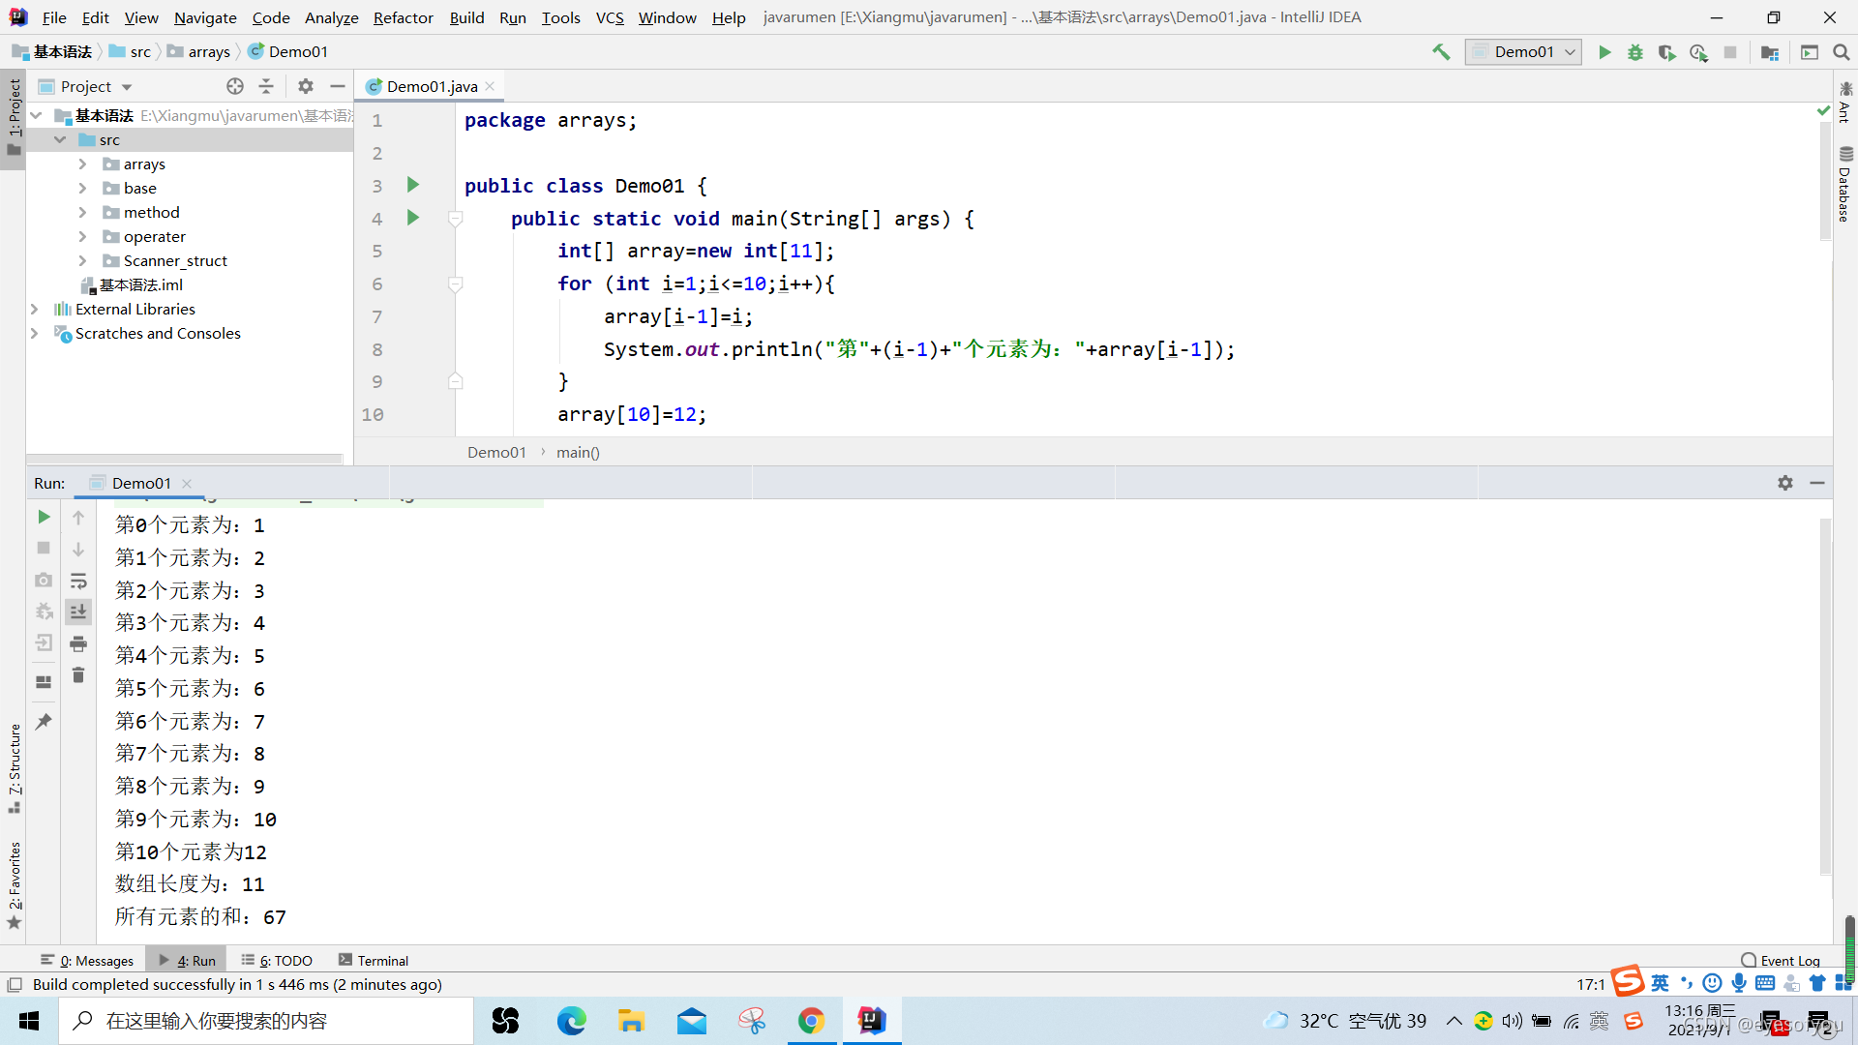This screenshot has width=1858, height=1045.
Task: Expand the method folder
Action: click(x=82, y=212)
